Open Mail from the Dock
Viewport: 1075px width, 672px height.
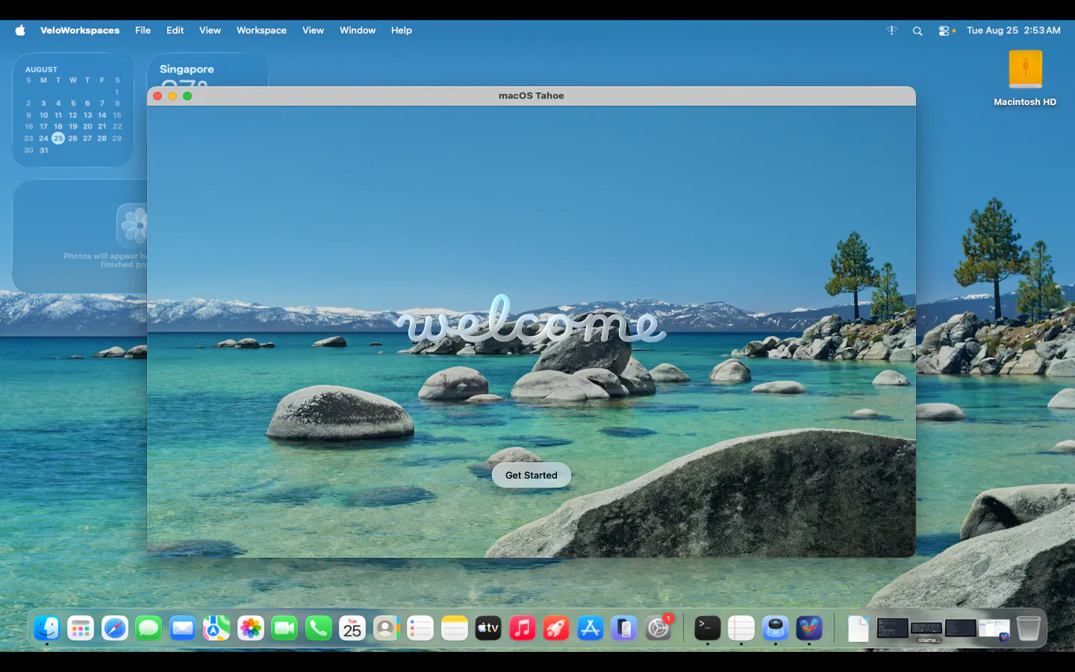[x=183, y=628]
